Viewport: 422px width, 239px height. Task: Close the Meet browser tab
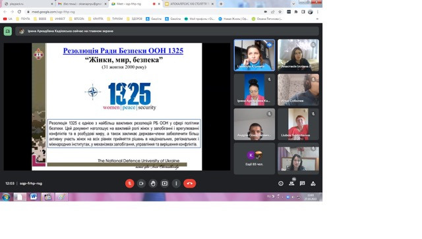[x=159, y=4]
